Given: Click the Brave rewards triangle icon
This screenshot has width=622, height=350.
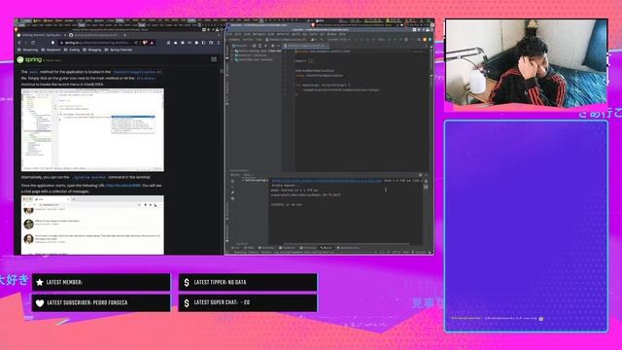Looking at the screenshot, I should click(x=152, y=43).
